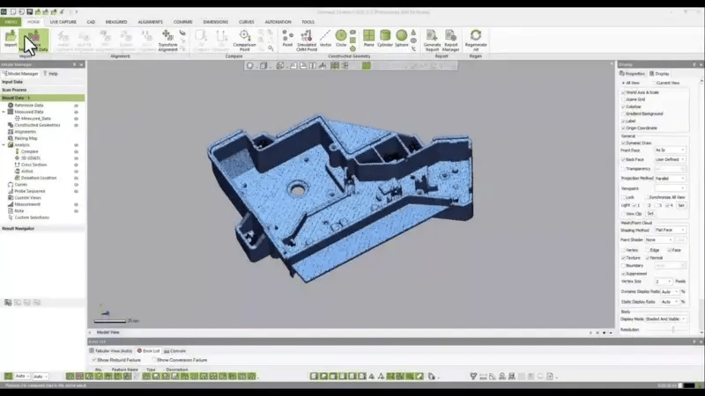
Task: Click the Regenerate All icon
Action: pos(476,39)
